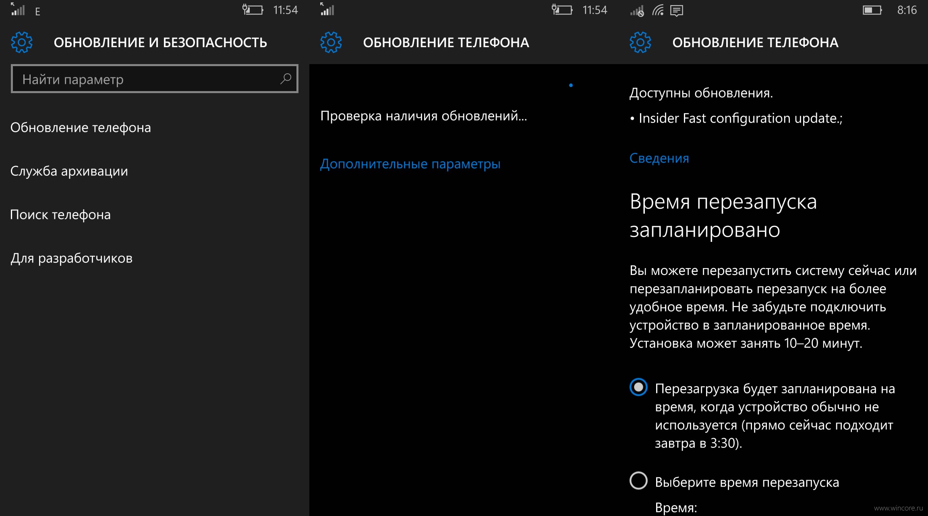Open 'Для разработчиков' settings
Viewport: 928px width, 516px height.
[71, 258]
